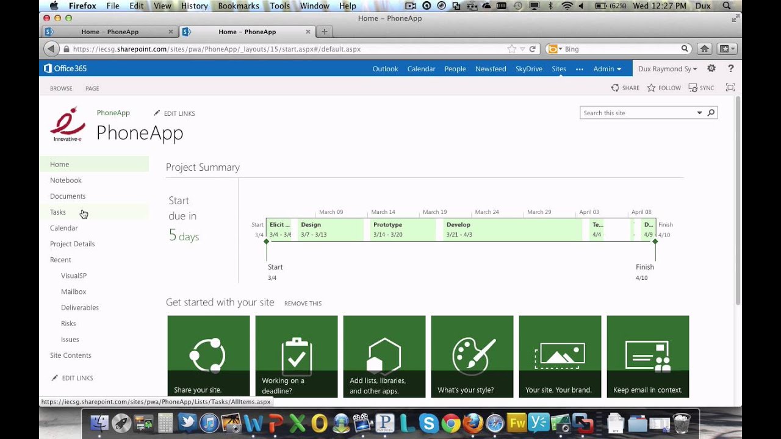Switch to the PAGE ribbon tab
Viewport: 781px width, 439px height.
(x=92, y=88)
